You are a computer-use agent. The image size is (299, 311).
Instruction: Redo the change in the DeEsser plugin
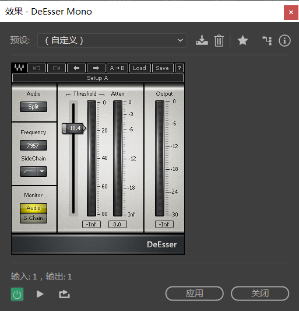pyautogui.click(x=57, y=68)
